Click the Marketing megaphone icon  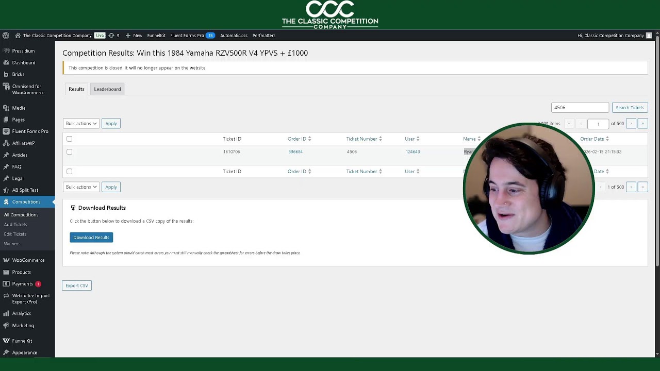click(6, 326)
